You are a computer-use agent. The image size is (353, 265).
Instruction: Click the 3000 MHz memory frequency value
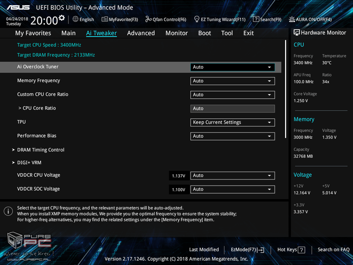(303, 137)
